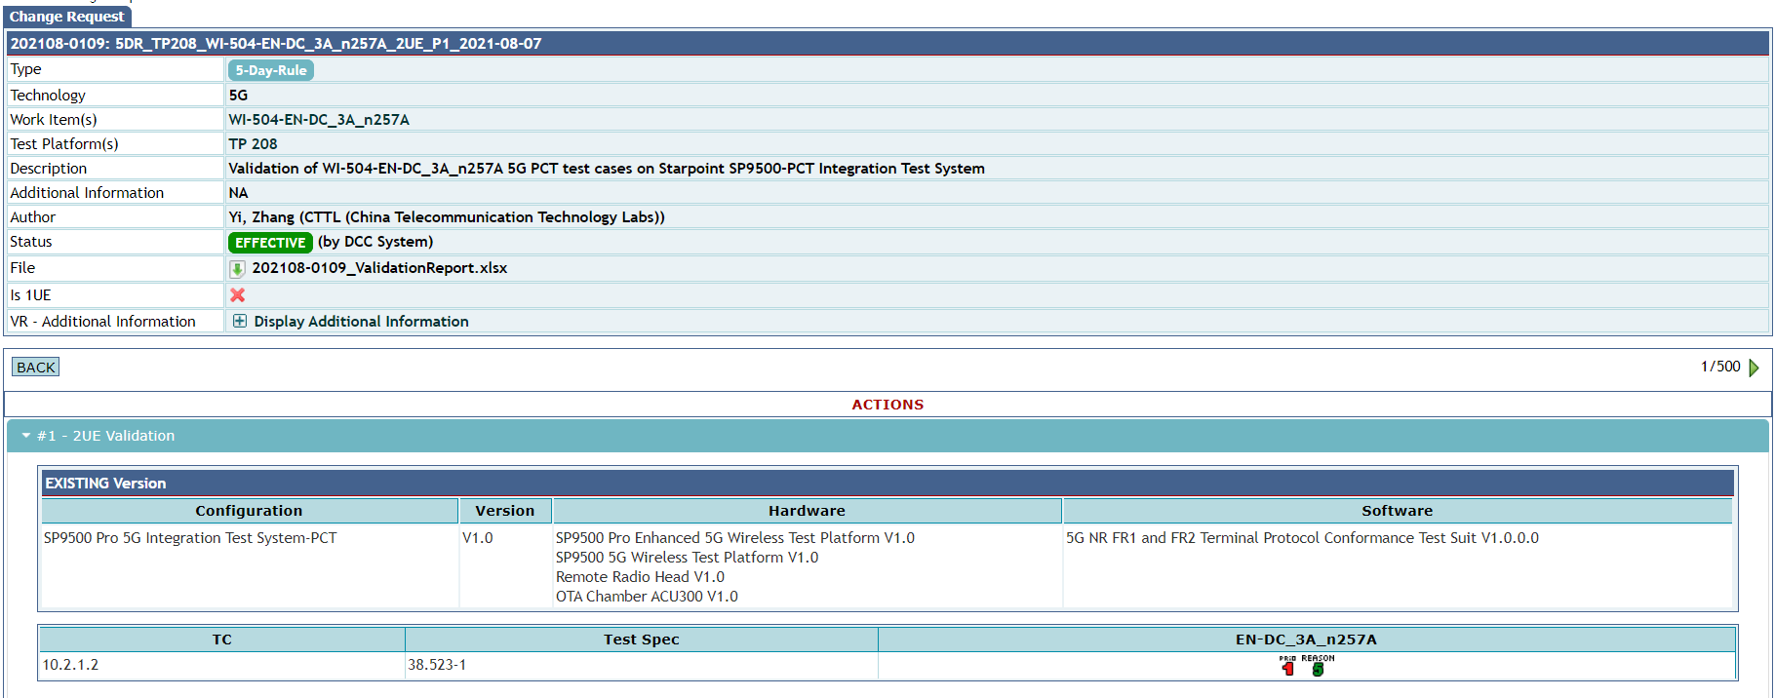Image resolution: width=1775 pixels, height=698 pixels.
Task: Click the 1/500 page counter
Action: pyautogui.click(x=1719, y=367)
